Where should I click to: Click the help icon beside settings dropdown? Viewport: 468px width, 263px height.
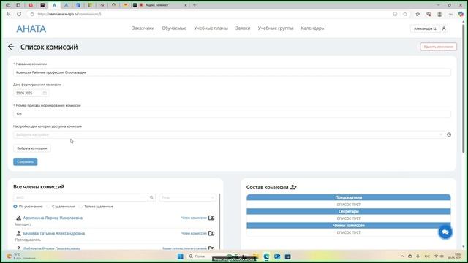(449, 134)
